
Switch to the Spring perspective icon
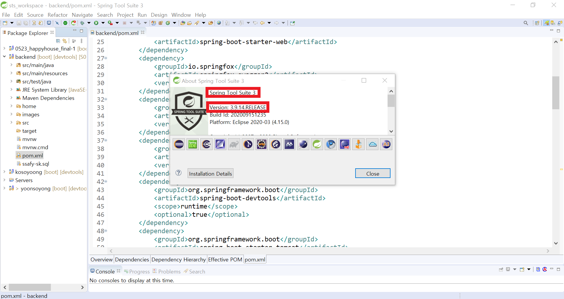(x=547, y=23)
